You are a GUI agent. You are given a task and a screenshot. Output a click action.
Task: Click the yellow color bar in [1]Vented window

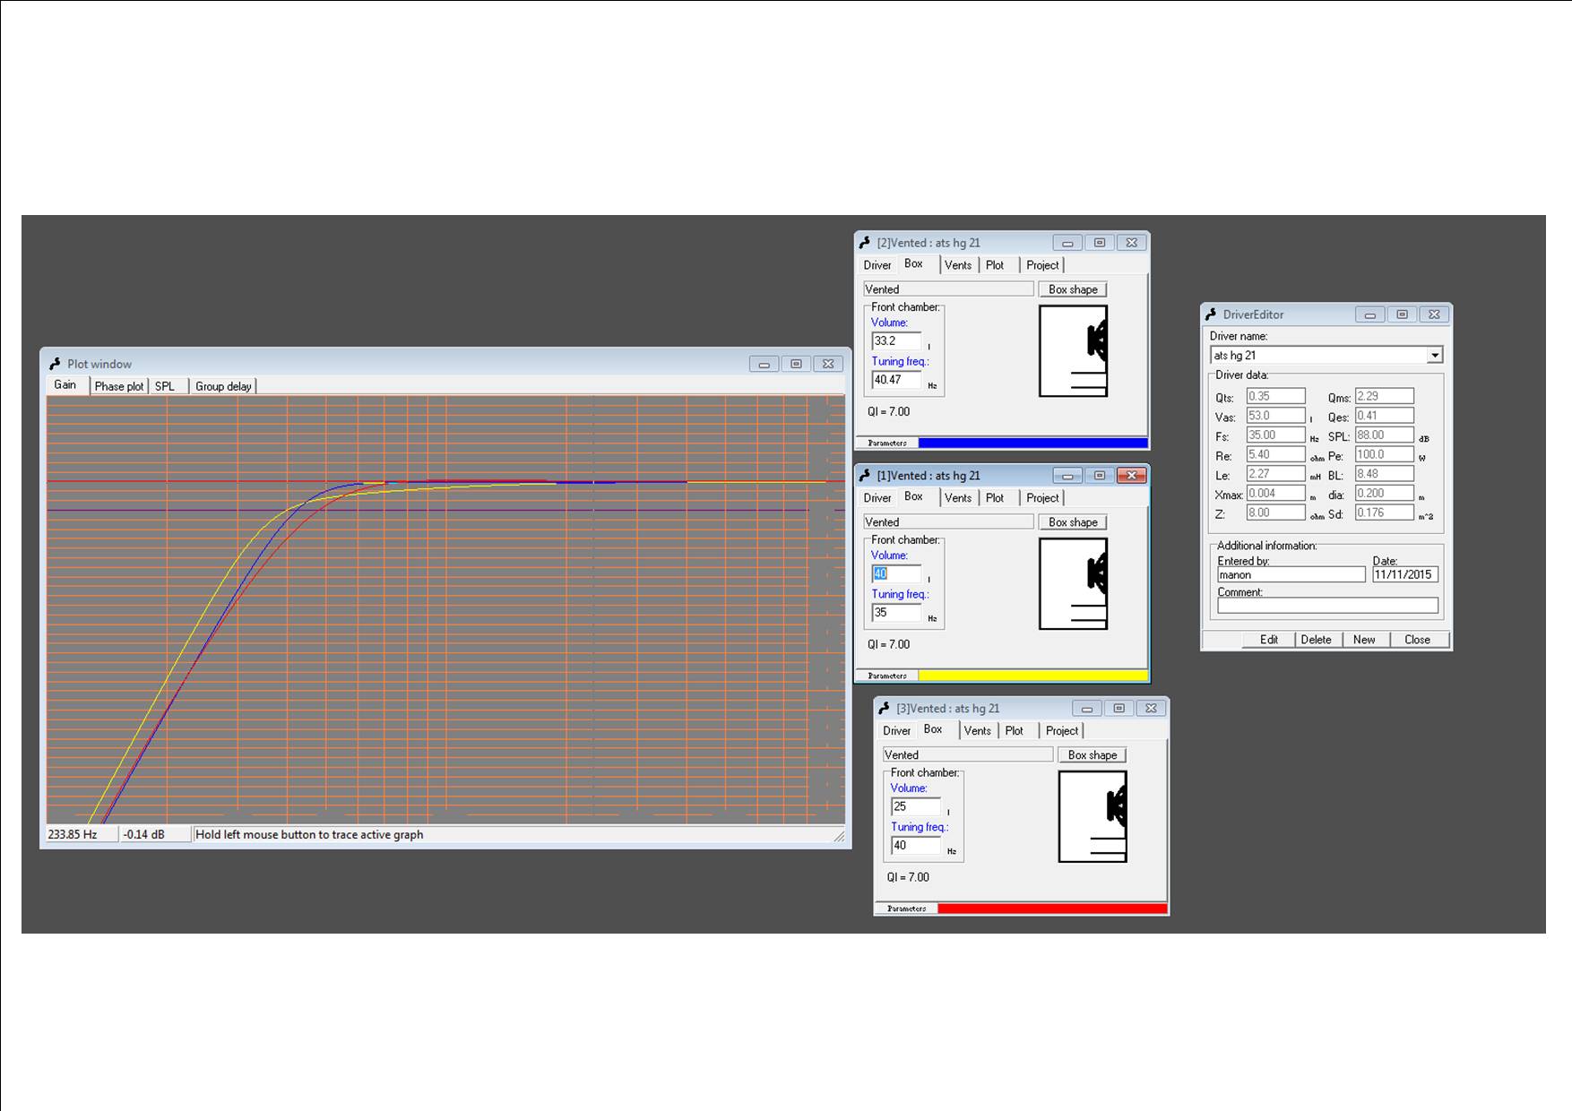point(1032,676)
